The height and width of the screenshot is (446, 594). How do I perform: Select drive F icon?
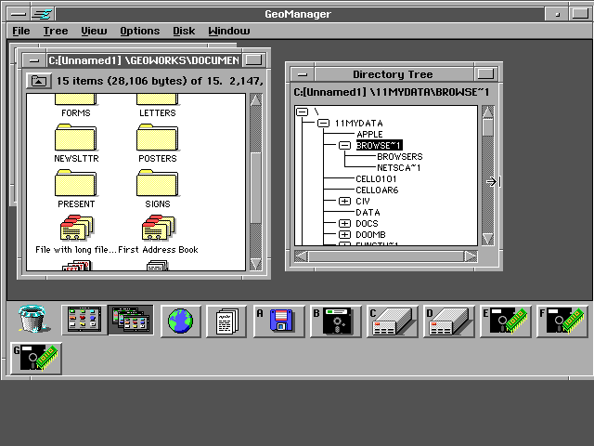click(562, 321)
